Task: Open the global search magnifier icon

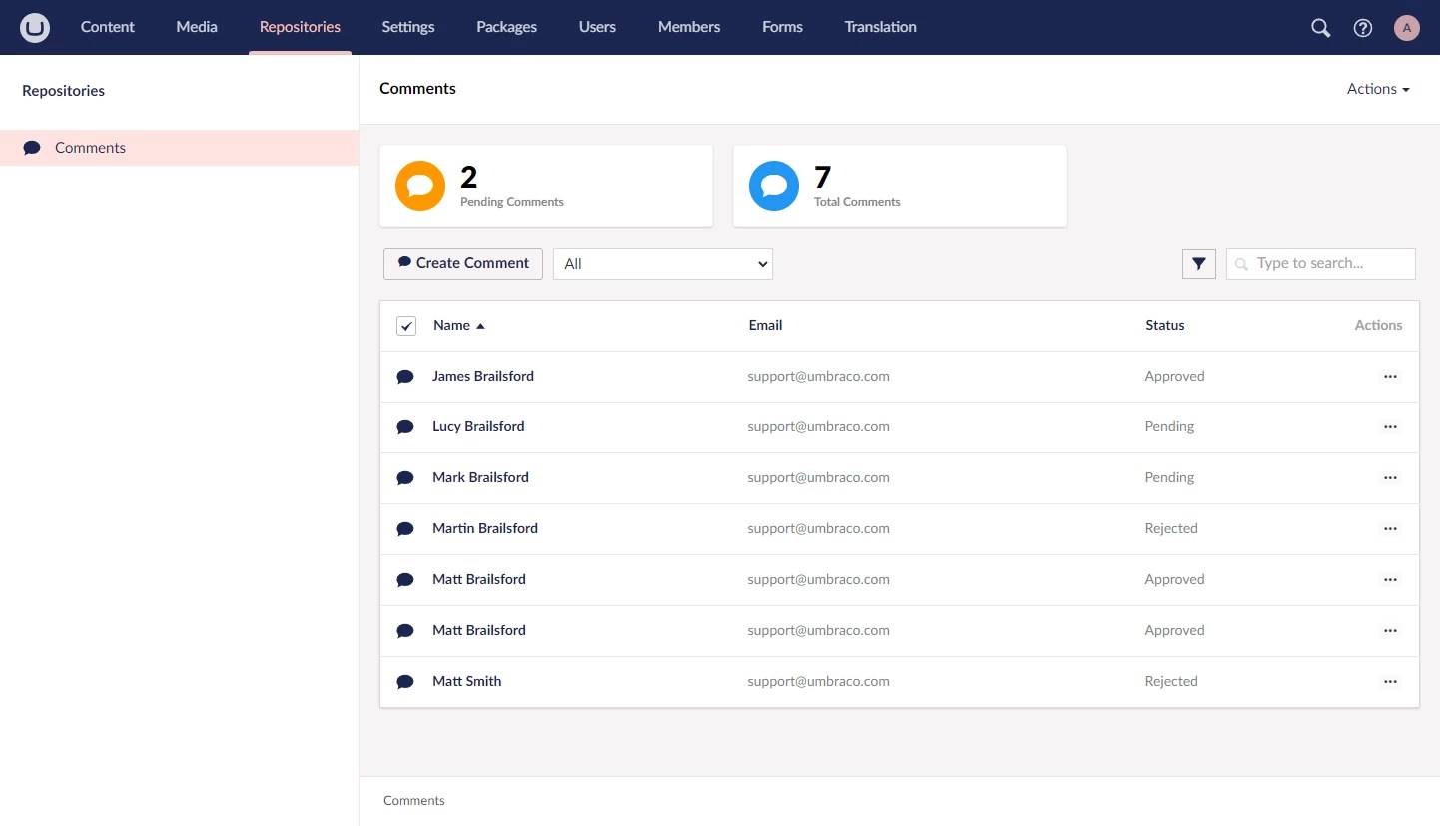Action: point(1320,27)
